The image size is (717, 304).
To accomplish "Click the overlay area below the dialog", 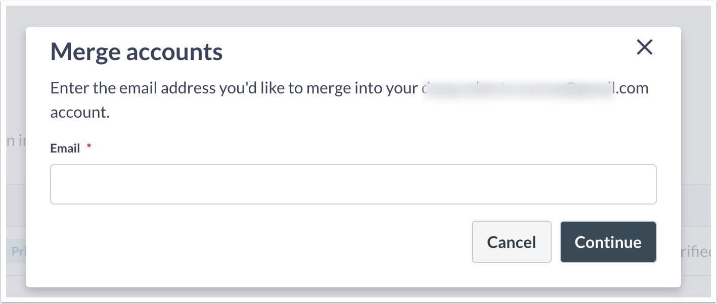I will tap(354, 295).
